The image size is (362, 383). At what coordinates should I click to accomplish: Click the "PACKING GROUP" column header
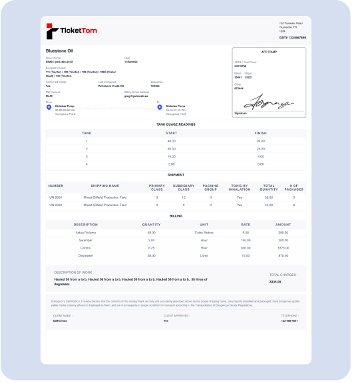(210, 188)
